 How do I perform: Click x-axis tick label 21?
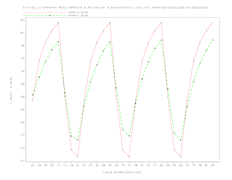pyautogui.click(x=78, y=165)
